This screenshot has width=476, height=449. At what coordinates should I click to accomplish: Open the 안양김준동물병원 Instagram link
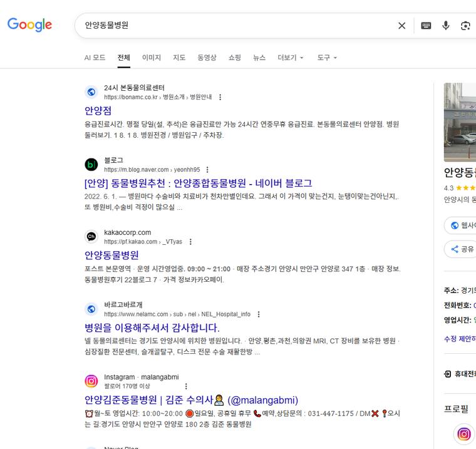[191, 400]
